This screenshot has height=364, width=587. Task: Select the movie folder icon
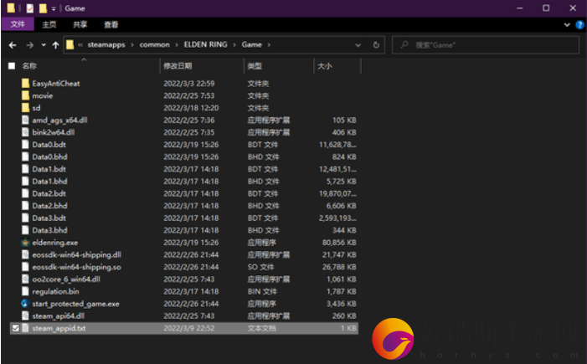point(25,95)
